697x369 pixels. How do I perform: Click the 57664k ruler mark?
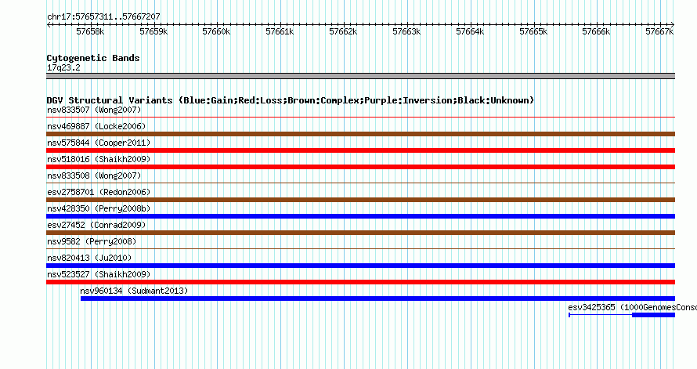[x=470, y=31]
